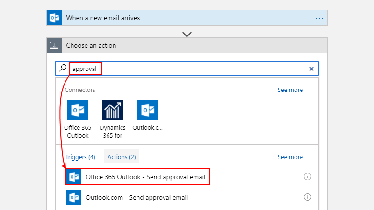Select the Dynamics 365 connector icon
Viewport: 374px width, 210px height.
113,110
